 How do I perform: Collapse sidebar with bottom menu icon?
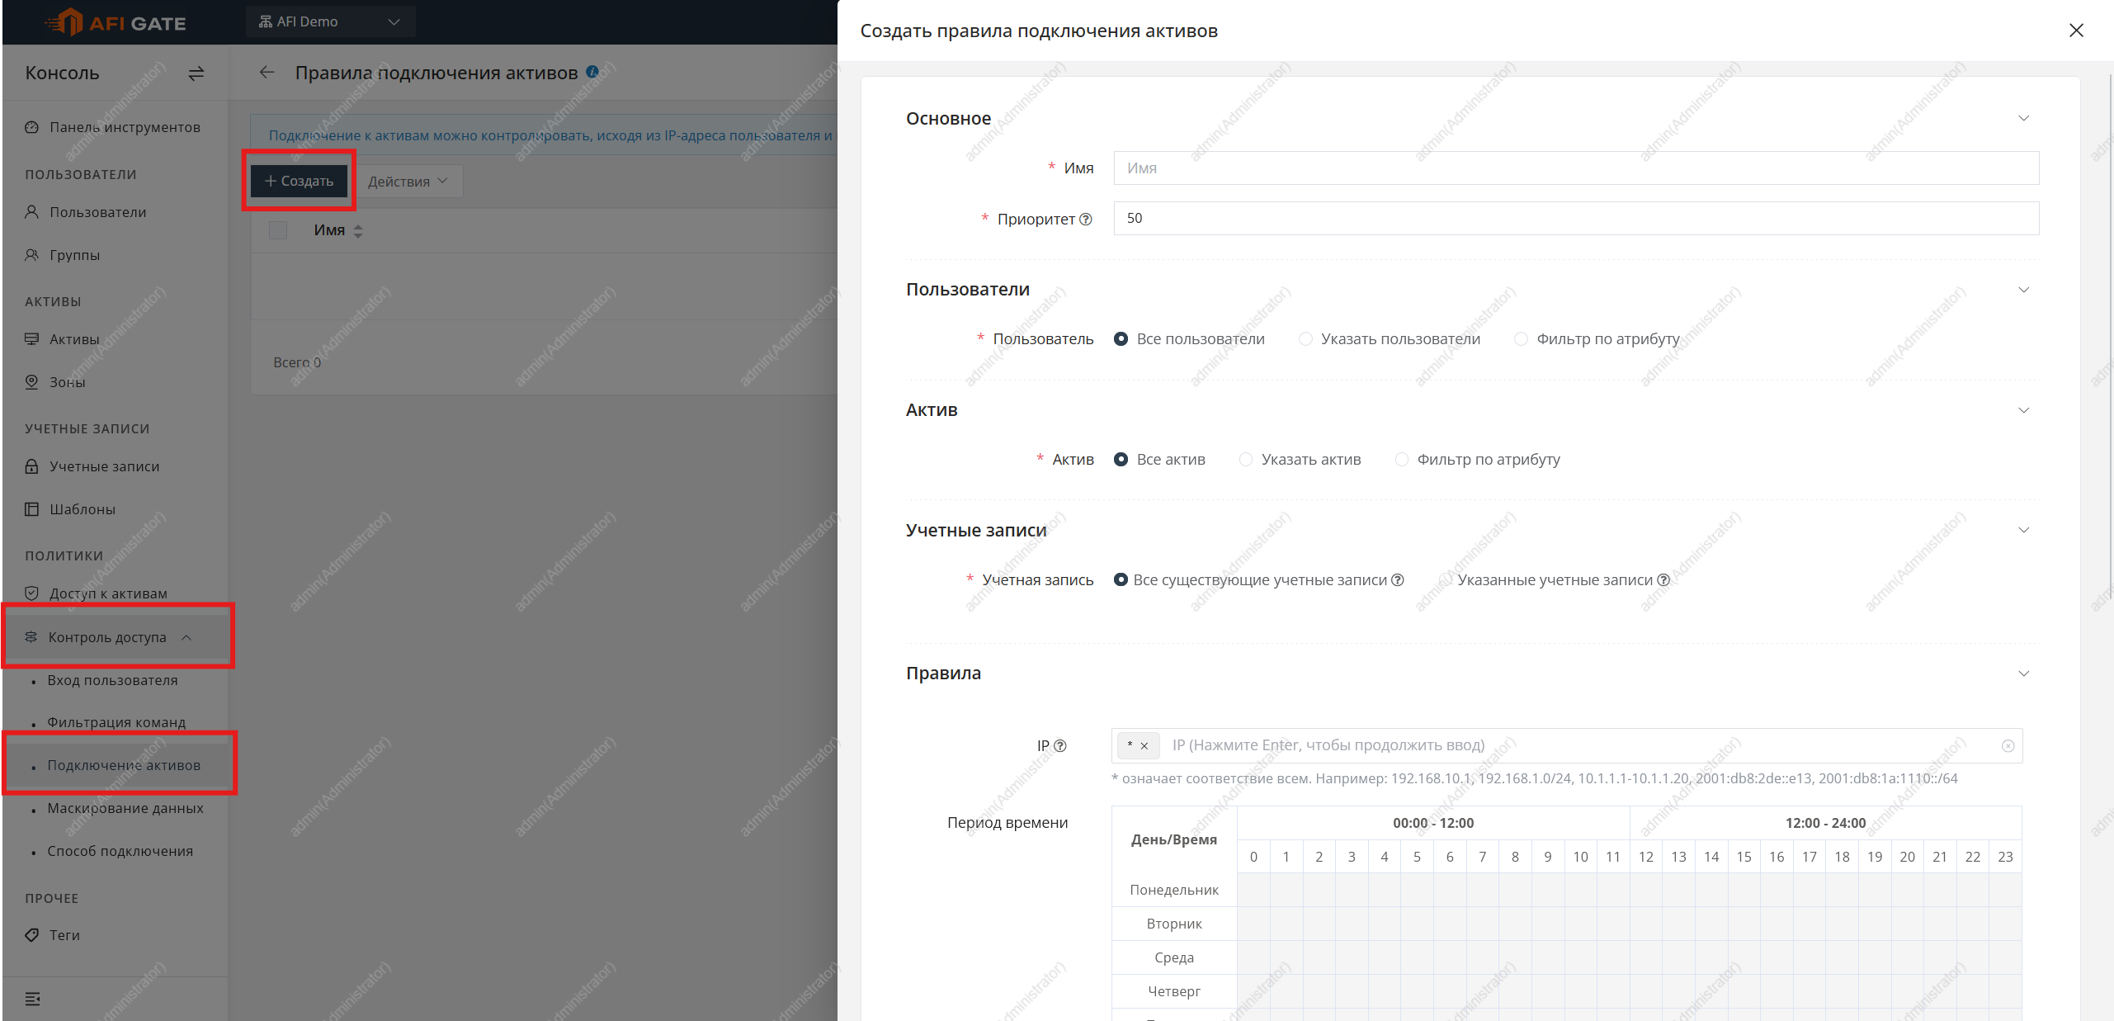[x=32, y=1000]
